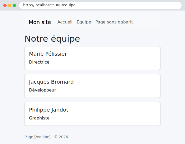
Task: Select the Jacques Bromard card
Action: click(93, 86)
